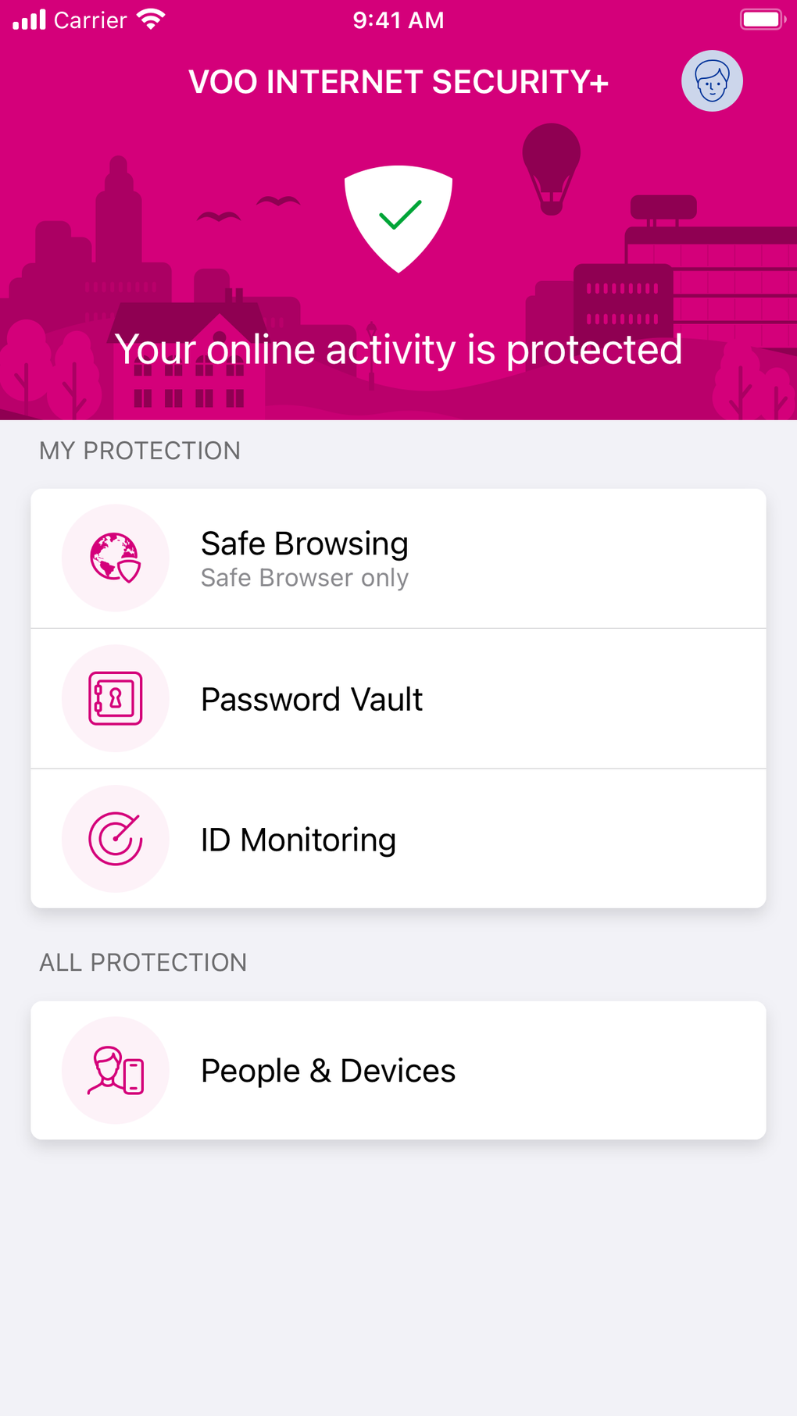Tap the MY PROTECTION section header
Image resolution: width=797 pixels, height=1416 pixels.
[x=140, y=451]
